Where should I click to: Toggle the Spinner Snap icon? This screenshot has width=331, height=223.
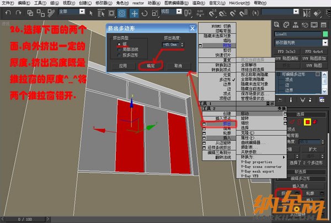tap(243, 13)
